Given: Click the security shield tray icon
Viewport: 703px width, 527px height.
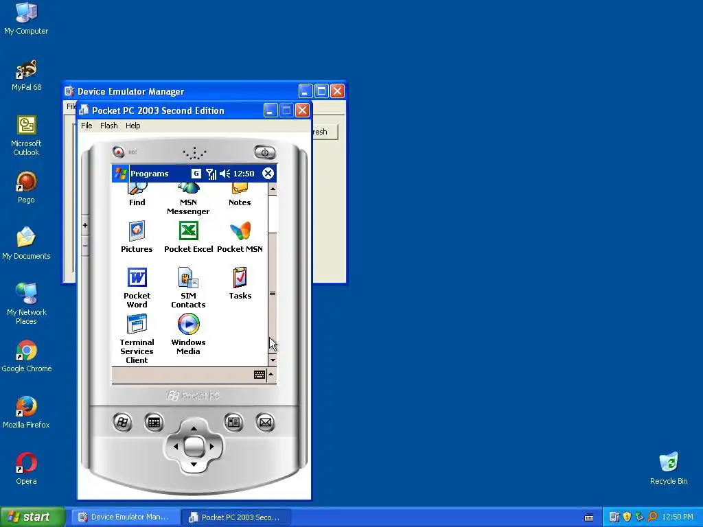Looking at the screenshot, I should (627, 517).
